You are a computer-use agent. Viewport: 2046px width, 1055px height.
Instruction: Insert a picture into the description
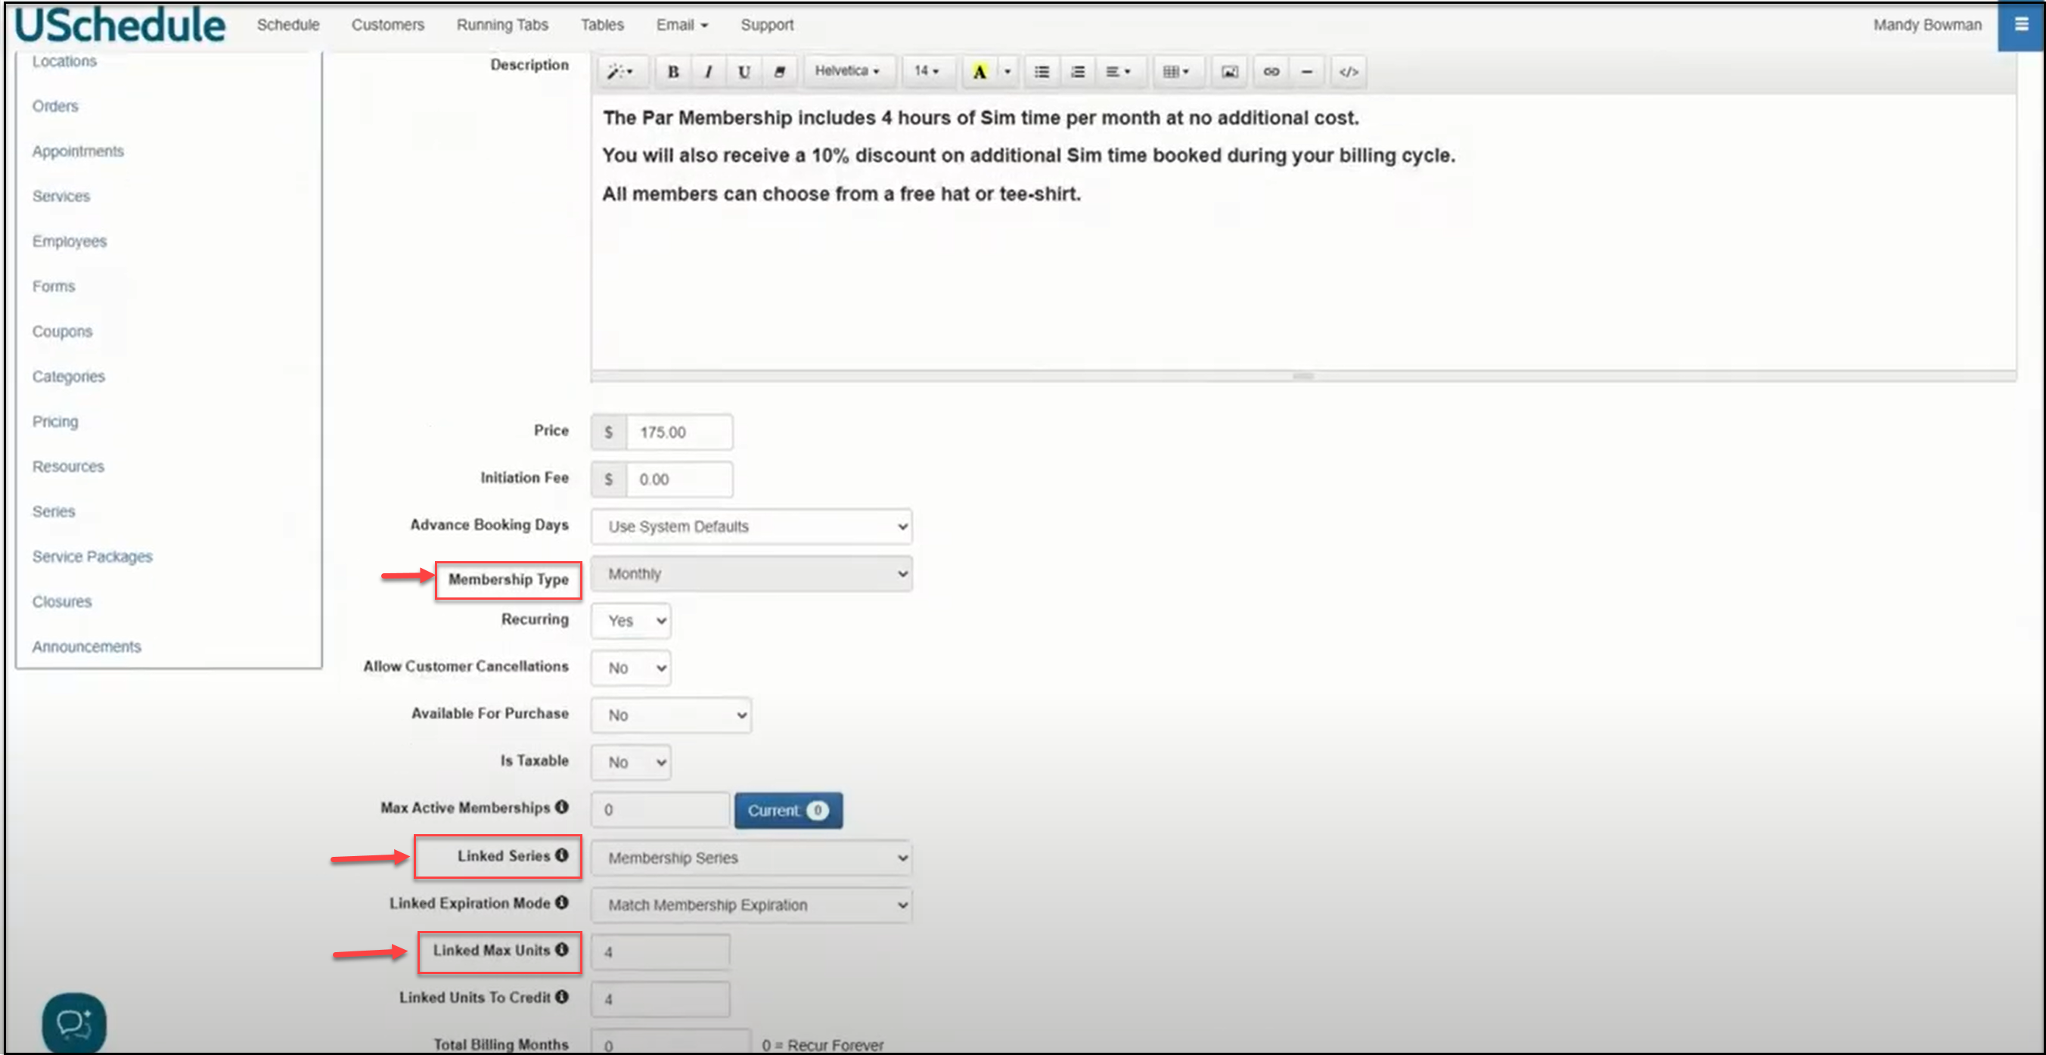(x=1228, y=72)
